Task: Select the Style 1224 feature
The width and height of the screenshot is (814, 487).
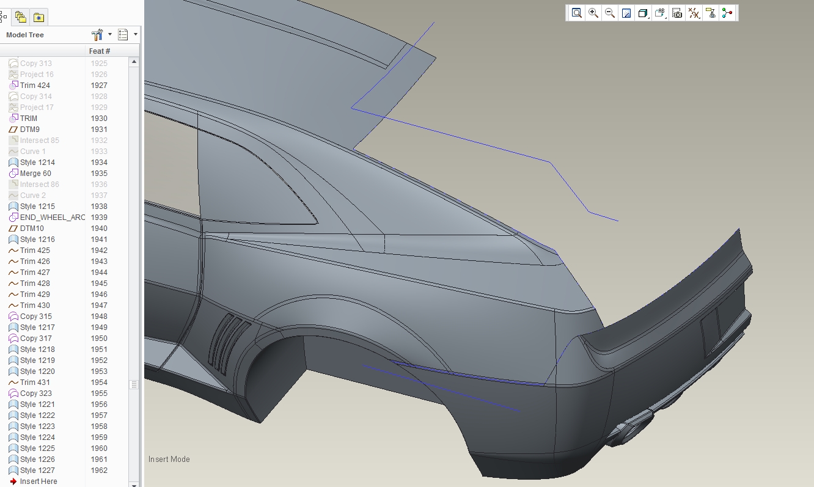Action: click(x=37, y=438)
